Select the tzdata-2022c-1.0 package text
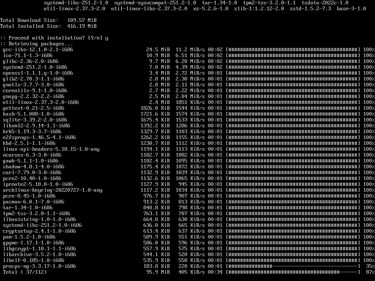 (x=325, y=3)
